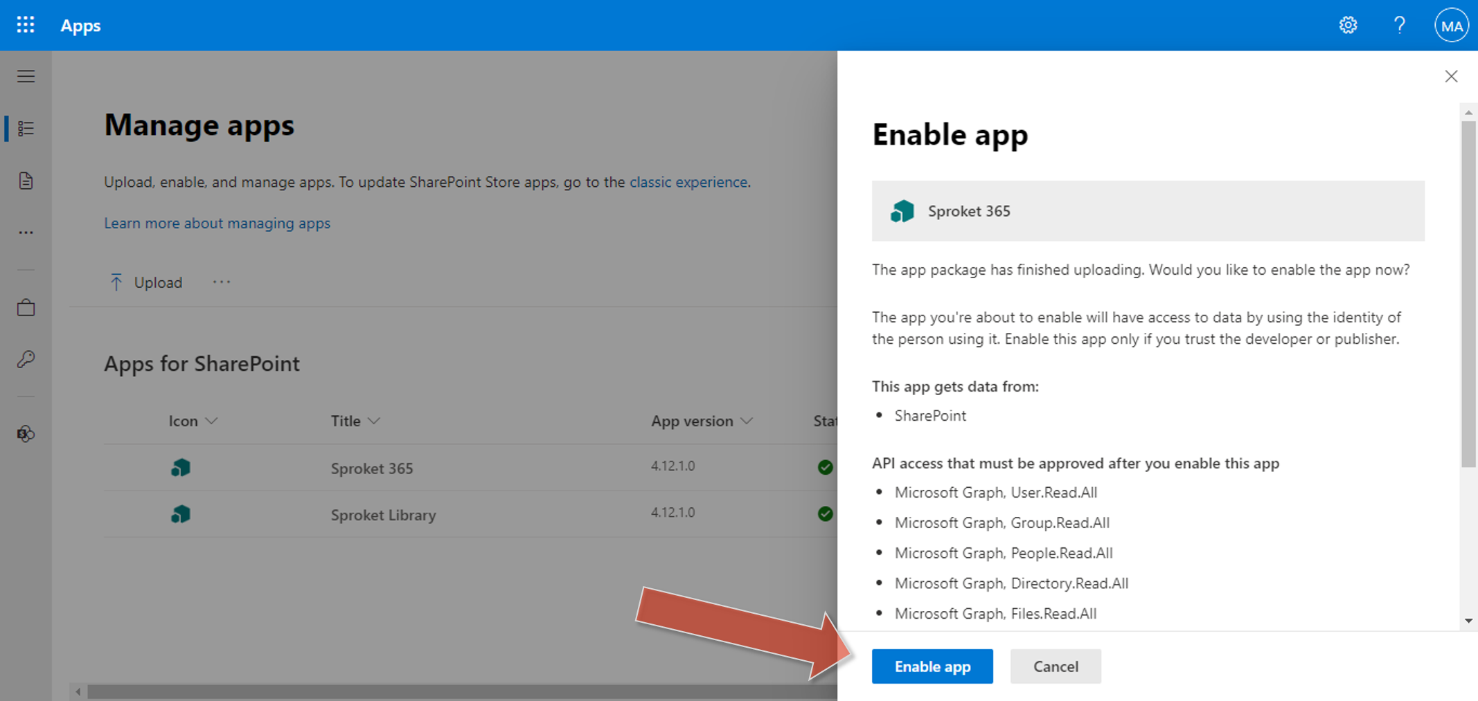Open the Upload overflow ellipsis menu

(221, 282)
